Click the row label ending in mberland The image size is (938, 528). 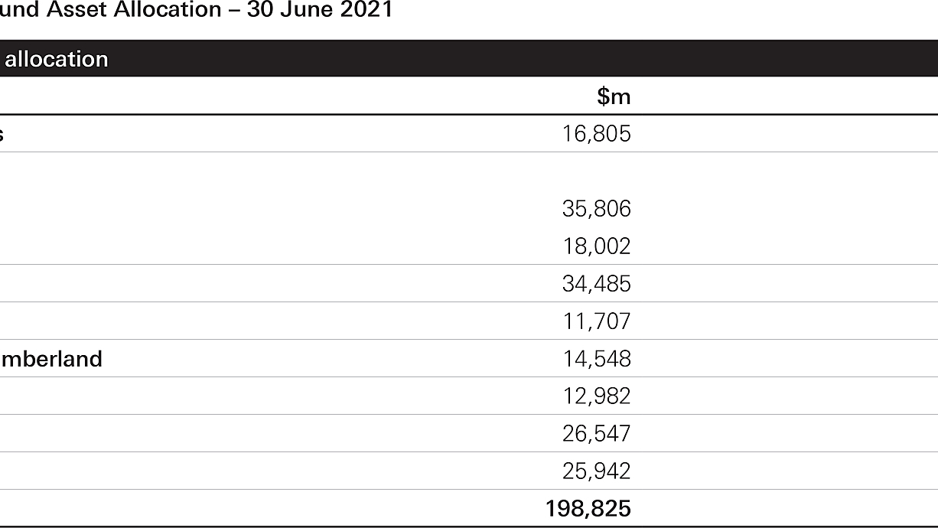tap(51, 359)
